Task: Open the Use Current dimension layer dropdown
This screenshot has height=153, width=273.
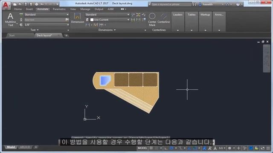Action: point(110,20)
